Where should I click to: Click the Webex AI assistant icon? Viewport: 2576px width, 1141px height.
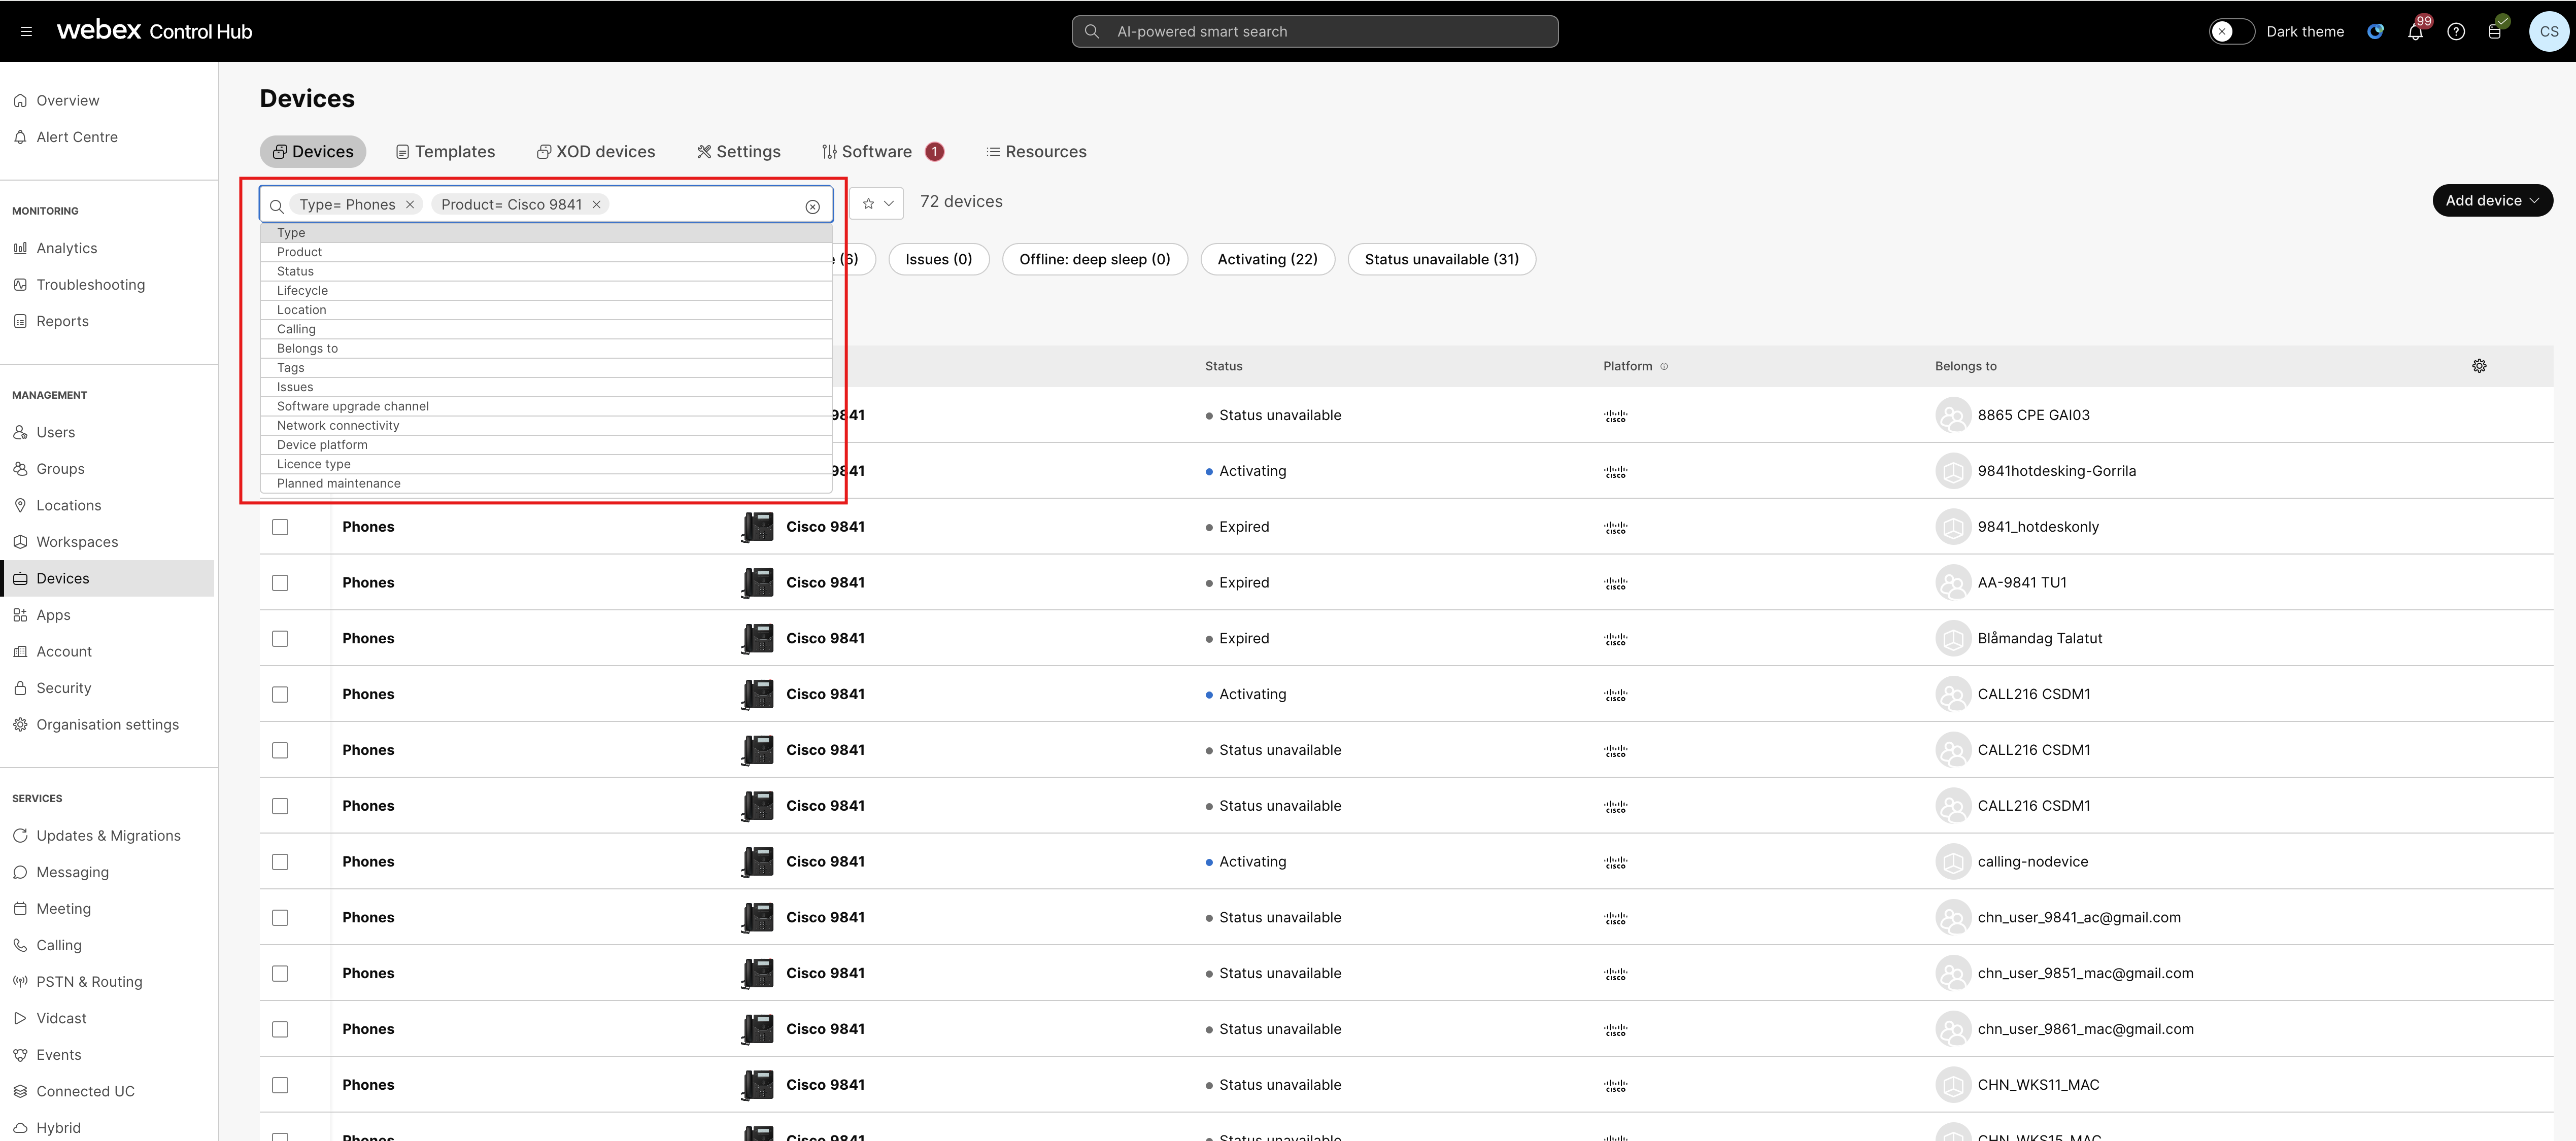[x=2375, y=32]
